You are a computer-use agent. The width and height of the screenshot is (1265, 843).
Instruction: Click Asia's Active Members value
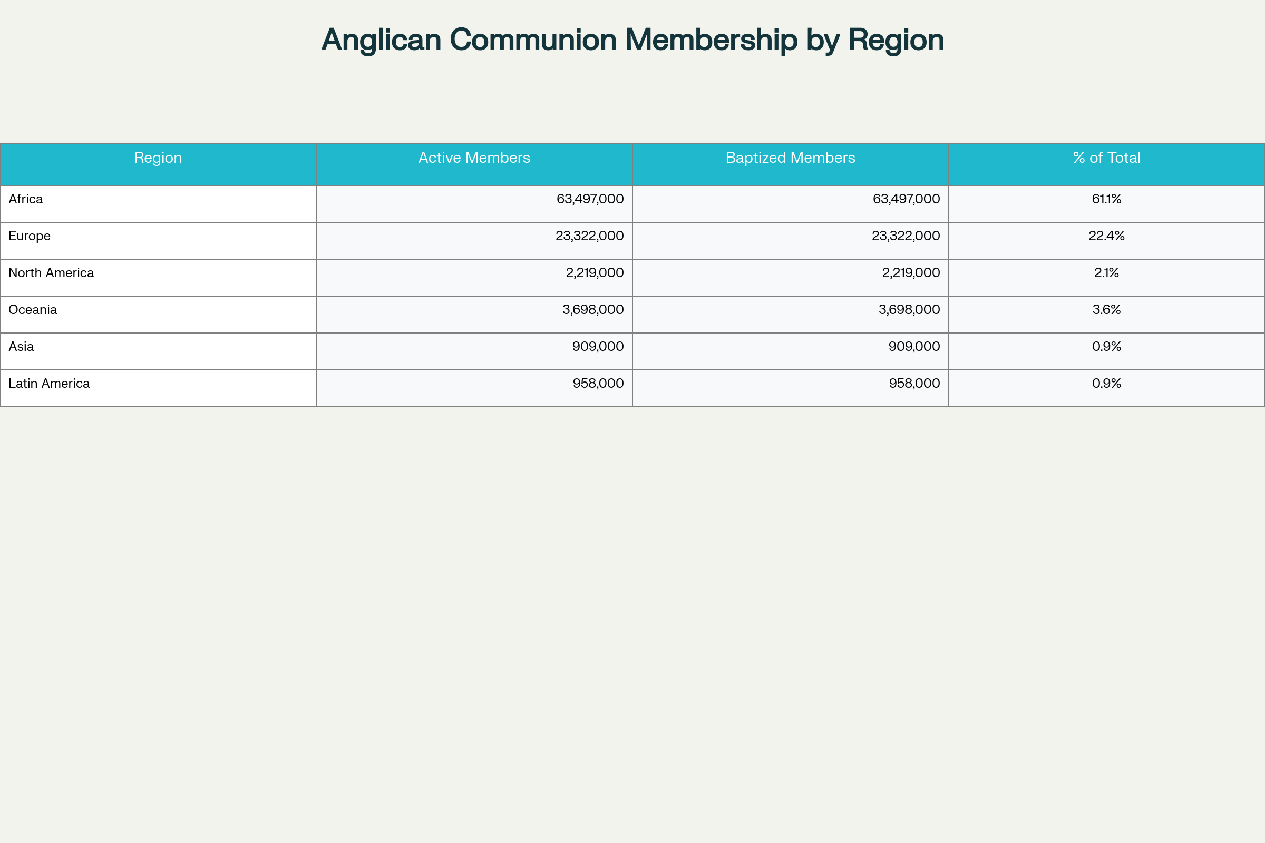point(598,347)
